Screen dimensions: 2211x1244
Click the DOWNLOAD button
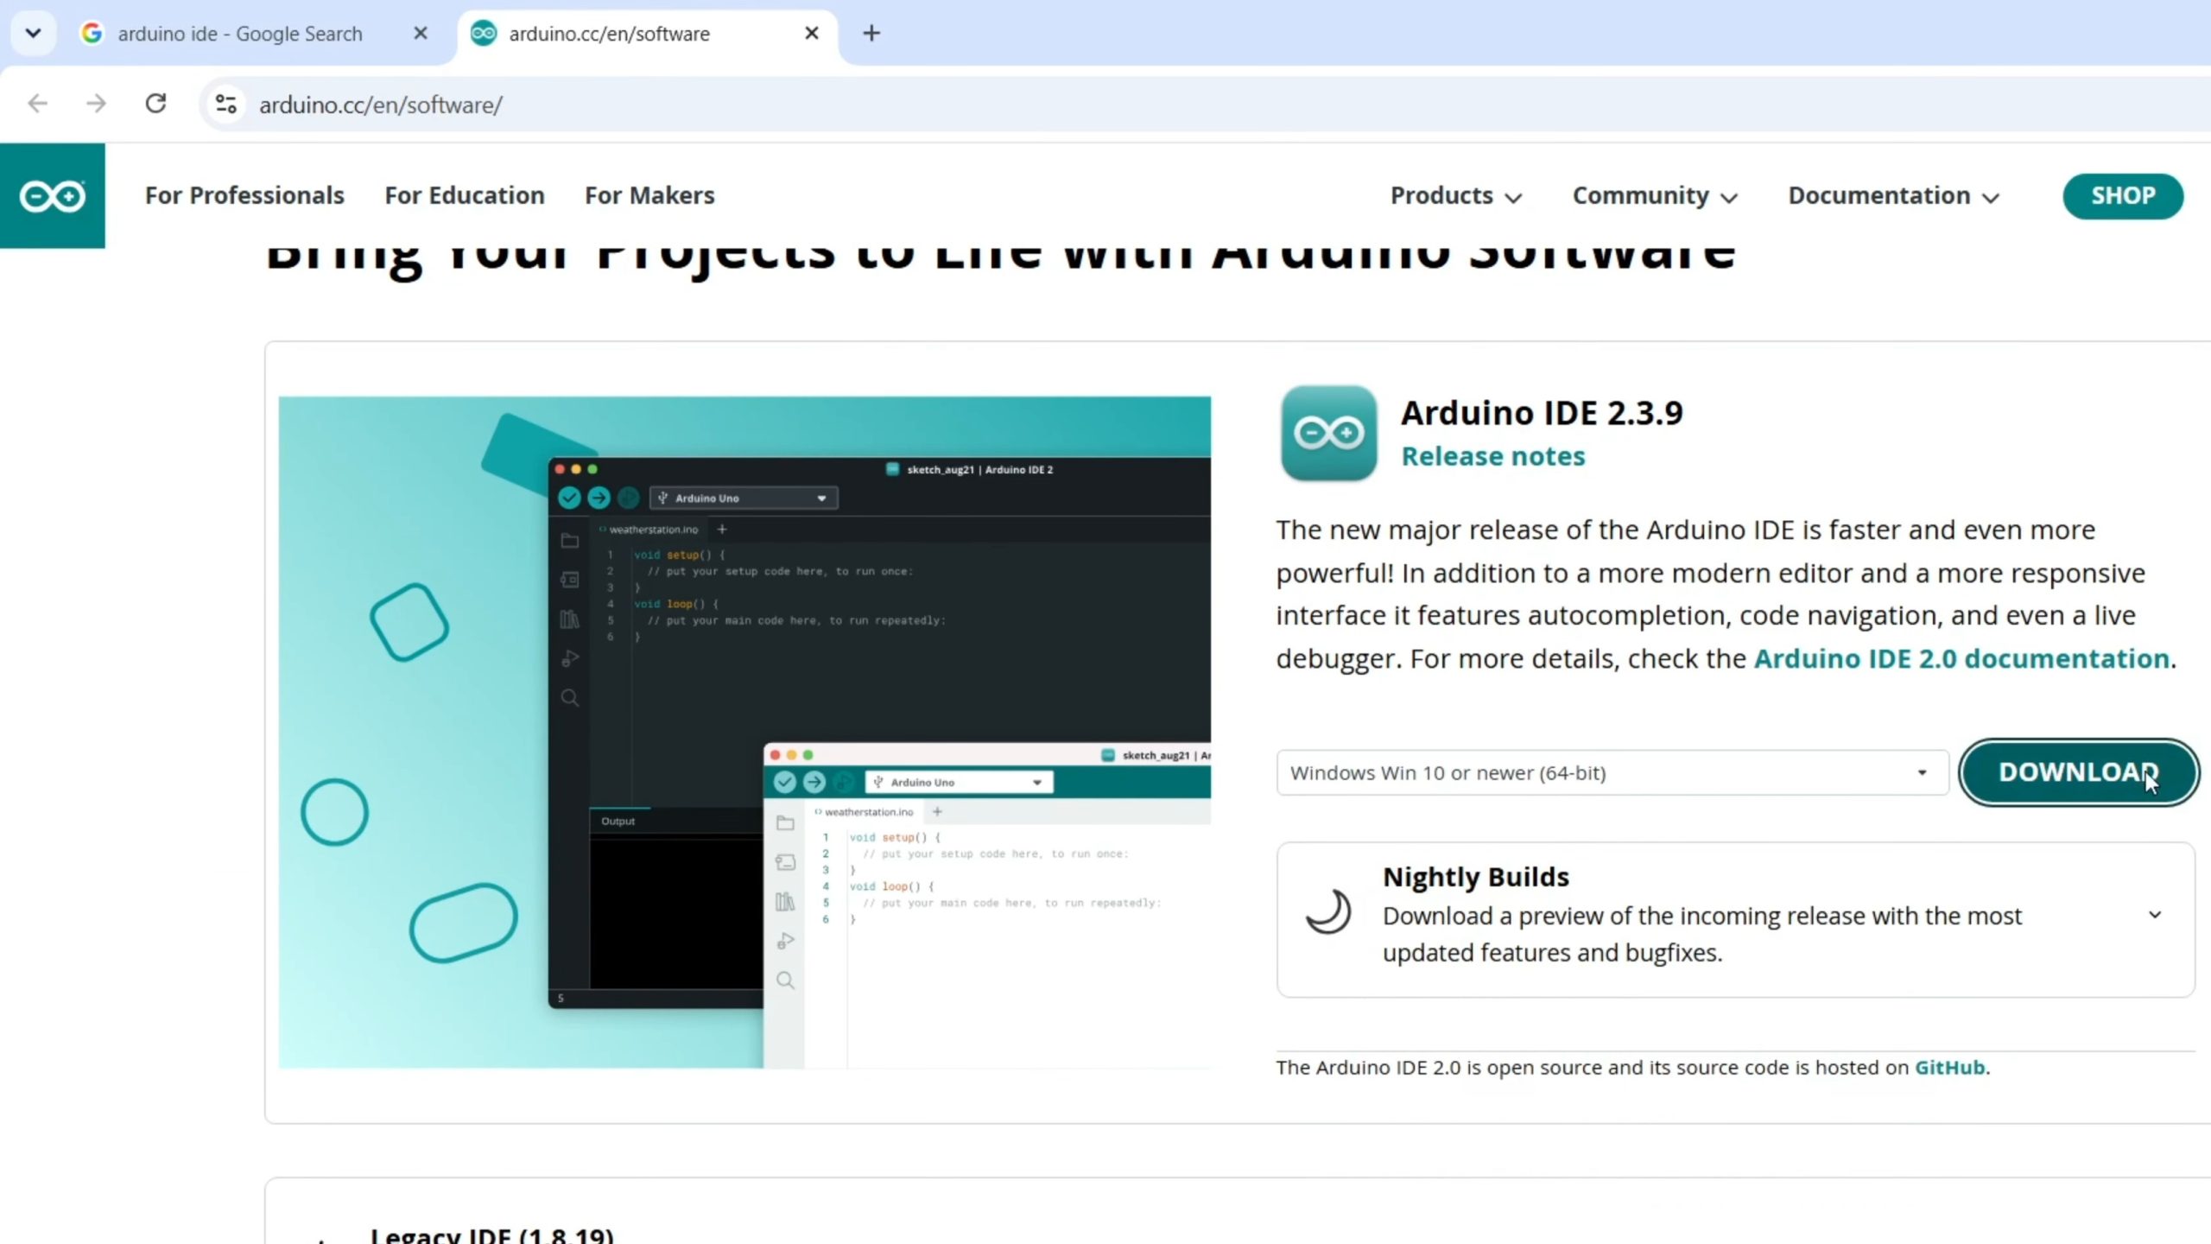pos(2078,772)
